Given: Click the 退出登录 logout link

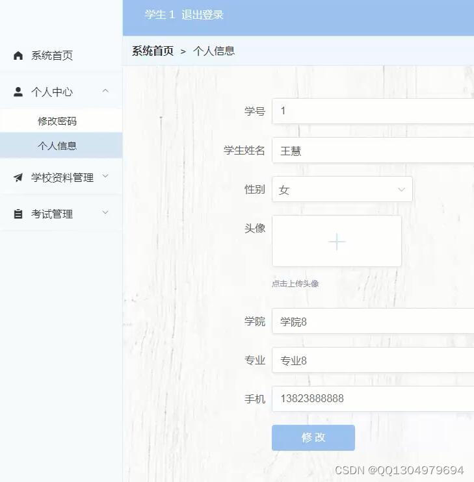Looking at the screenshot, I should point(202,15).
